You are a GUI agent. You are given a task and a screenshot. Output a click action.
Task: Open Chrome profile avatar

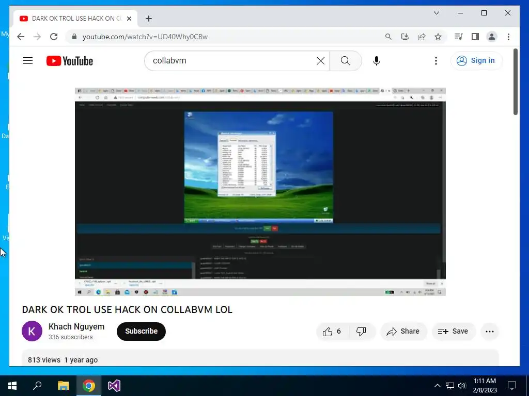tap(492, 37)
